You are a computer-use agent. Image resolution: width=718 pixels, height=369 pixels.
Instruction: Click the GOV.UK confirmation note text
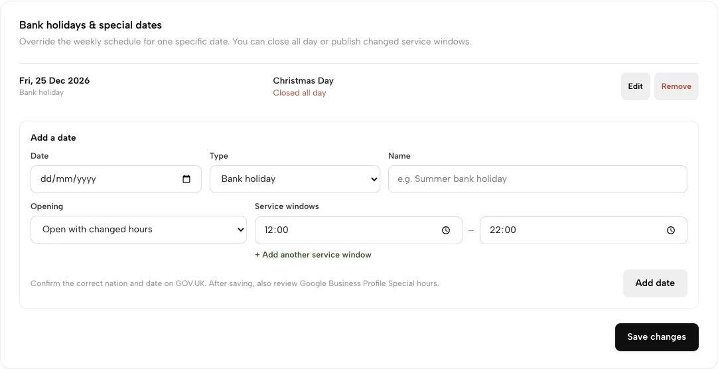pyautogui.click(x=234, y=283)
